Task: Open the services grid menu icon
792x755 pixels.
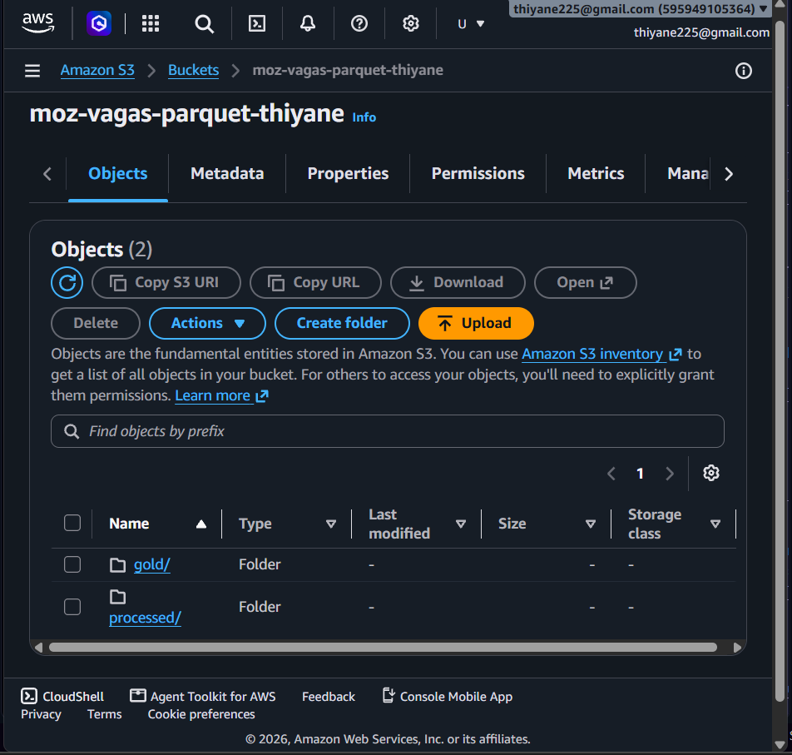Action: [151, 23]
